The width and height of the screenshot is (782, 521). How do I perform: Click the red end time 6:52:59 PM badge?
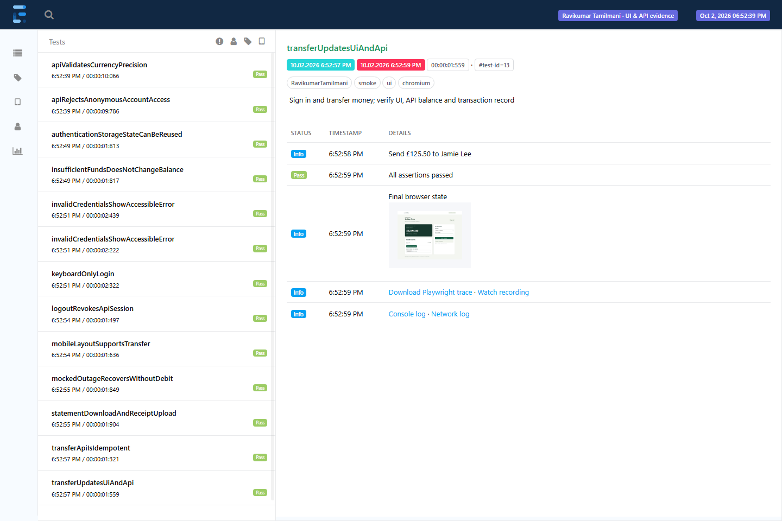[390, 65]
